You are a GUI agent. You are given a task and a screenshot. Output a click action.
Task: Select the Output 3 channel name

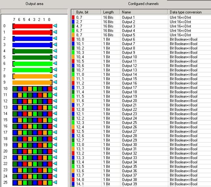pyautogui.click(x=128, y=26)
